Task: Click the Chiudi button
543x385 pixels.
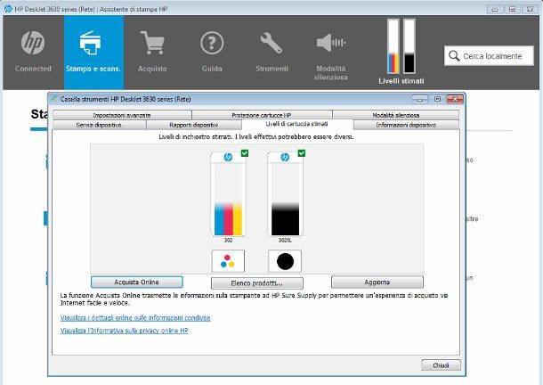Action: [x=441, y=365]
